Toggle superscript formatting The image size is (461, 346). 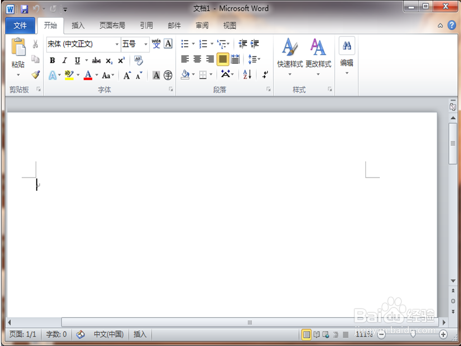pos(121,61)
